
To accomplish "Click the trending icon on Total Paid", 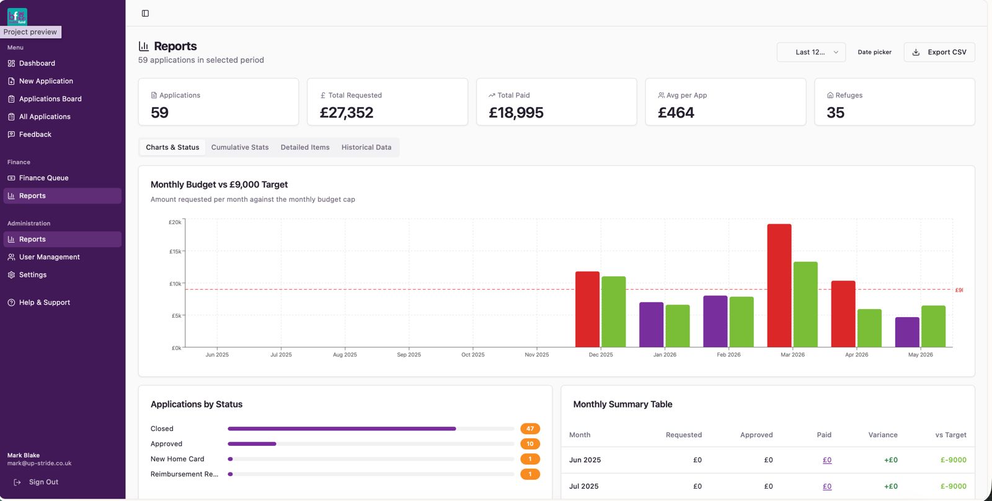I will click(492, 95).
